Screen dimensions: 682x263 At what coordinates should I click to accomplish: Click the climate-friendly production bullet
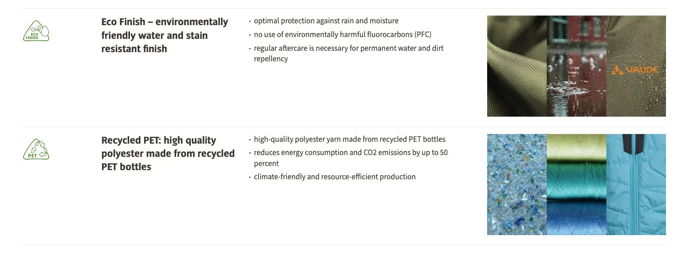(334, 177)
